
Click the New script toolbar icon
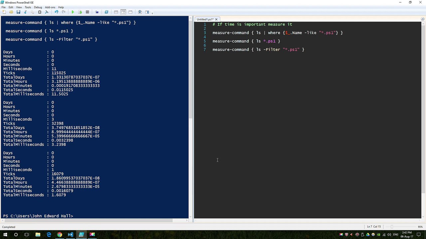pos(4,12)
